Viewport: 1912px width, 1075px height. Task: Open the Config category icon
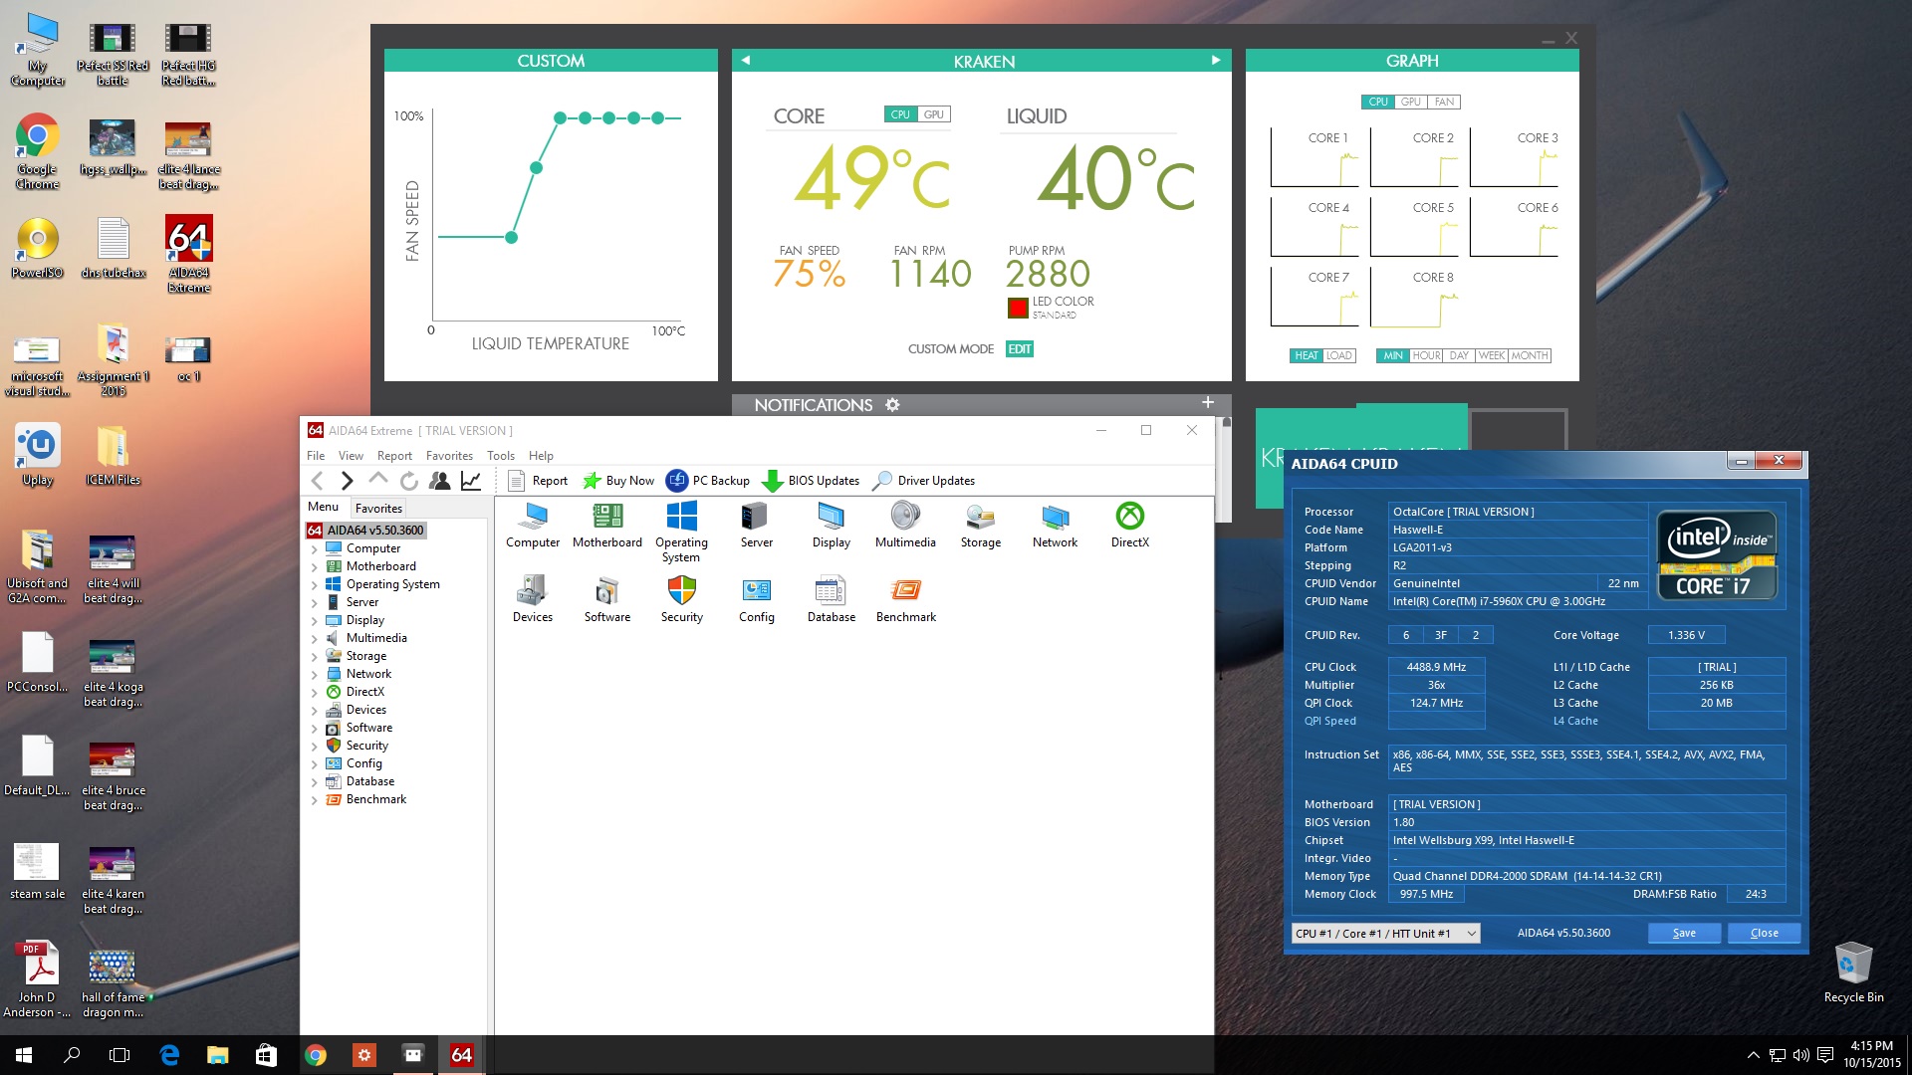(x=756, y=599)
